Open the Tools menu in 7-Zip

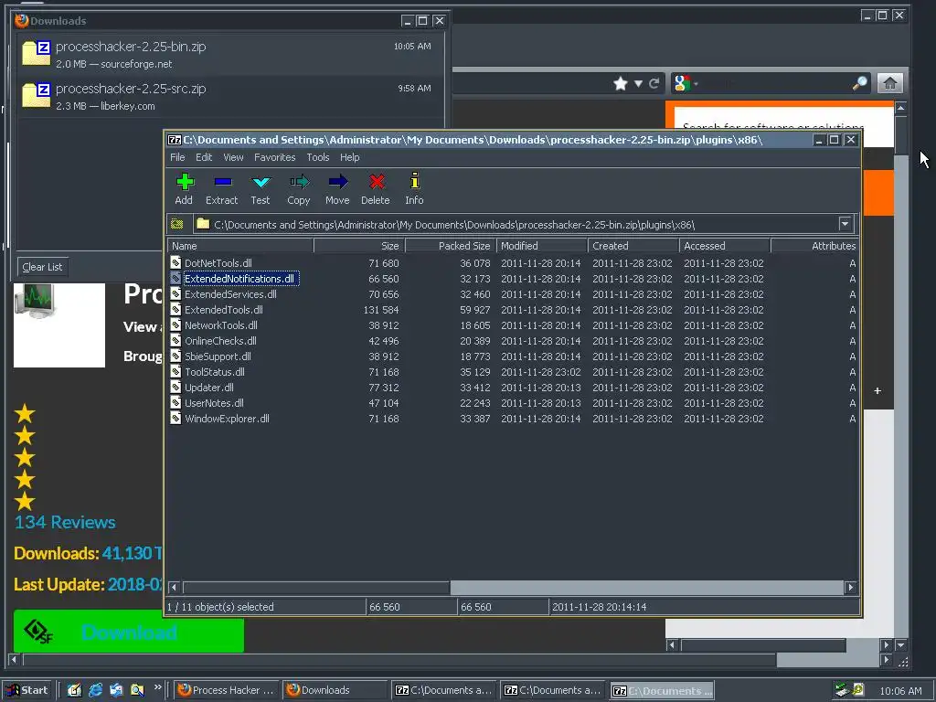click(317, 157)
